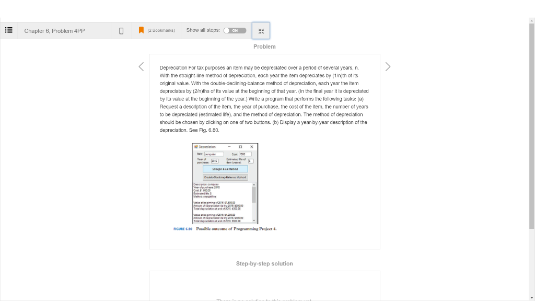Click the Straight-Line Method button in the figure

(x=225, y=169)
